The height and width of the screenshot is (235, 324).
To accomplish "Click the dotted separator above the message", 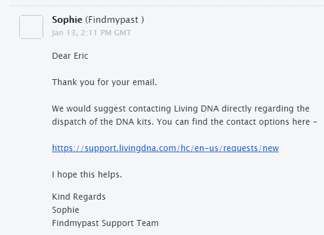I will click(x=167, y=5).
